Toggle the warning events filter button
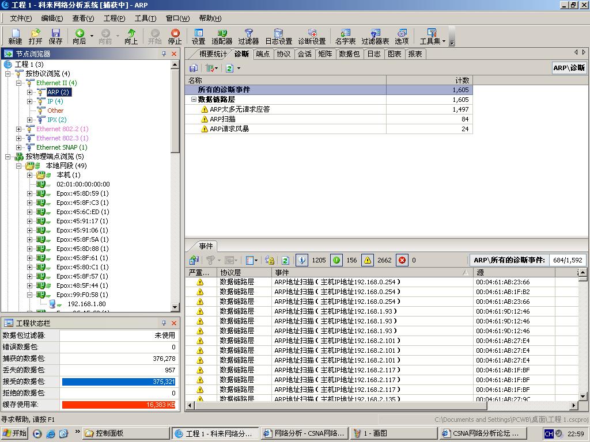 click(x=368, y=260)
